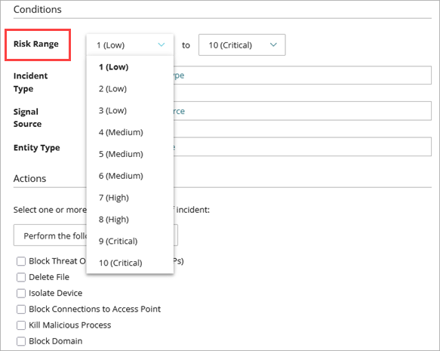The width and height of the screenshot is (440, 351).
Task: Open the Incident Type selection field
Action: [x=303, y=75]
